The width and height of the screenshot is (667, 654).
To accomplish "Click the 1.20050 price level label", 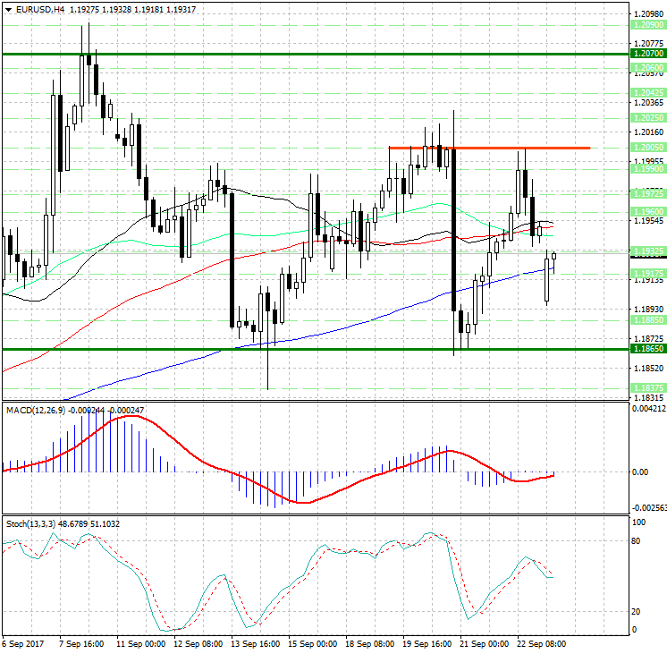I will (x=648, y=148).
